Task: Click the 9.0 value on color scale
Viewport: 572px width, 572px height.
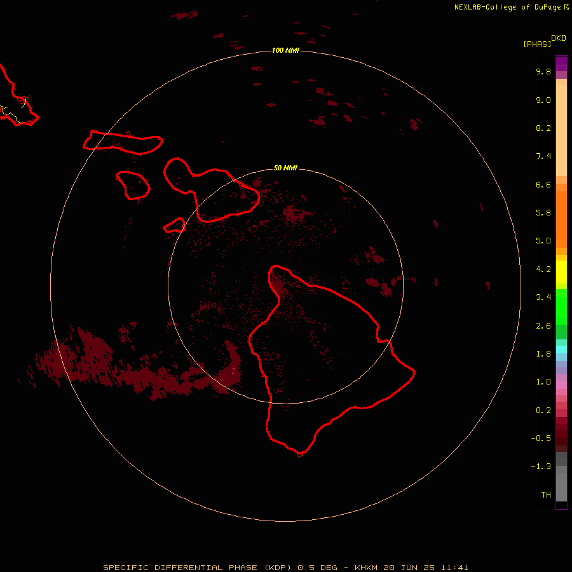Action: click(x=543, y=100)
